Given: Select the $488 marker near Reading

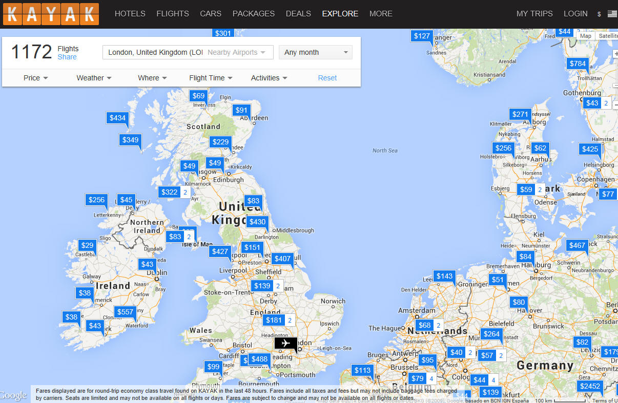Looking at the screenshot, I should 259,359.
